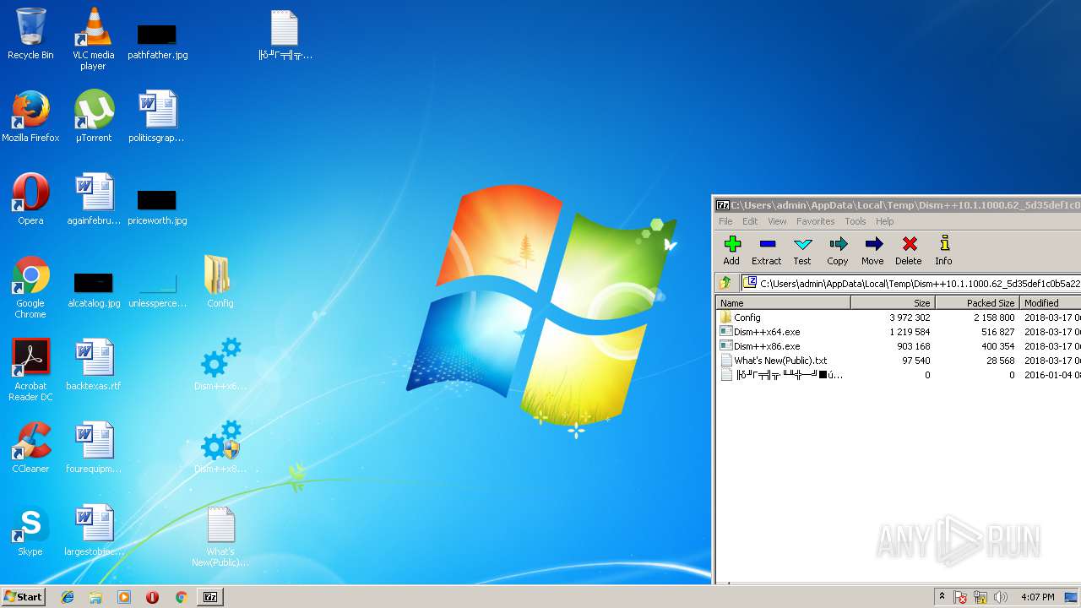Screen dimensions: 1081x608
Task: Select the garbled-name text file on desktop
Action: coord(285,35)
